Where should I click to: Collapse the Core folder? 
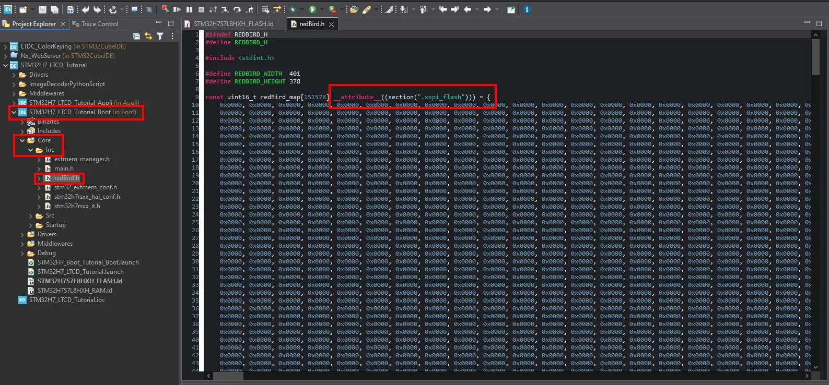click(x=22, y=140)
